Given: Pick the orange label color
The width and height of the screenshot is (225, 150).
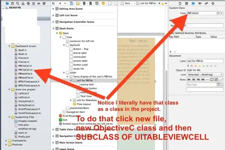Looking at the screenshot, I should coord(195,66).
